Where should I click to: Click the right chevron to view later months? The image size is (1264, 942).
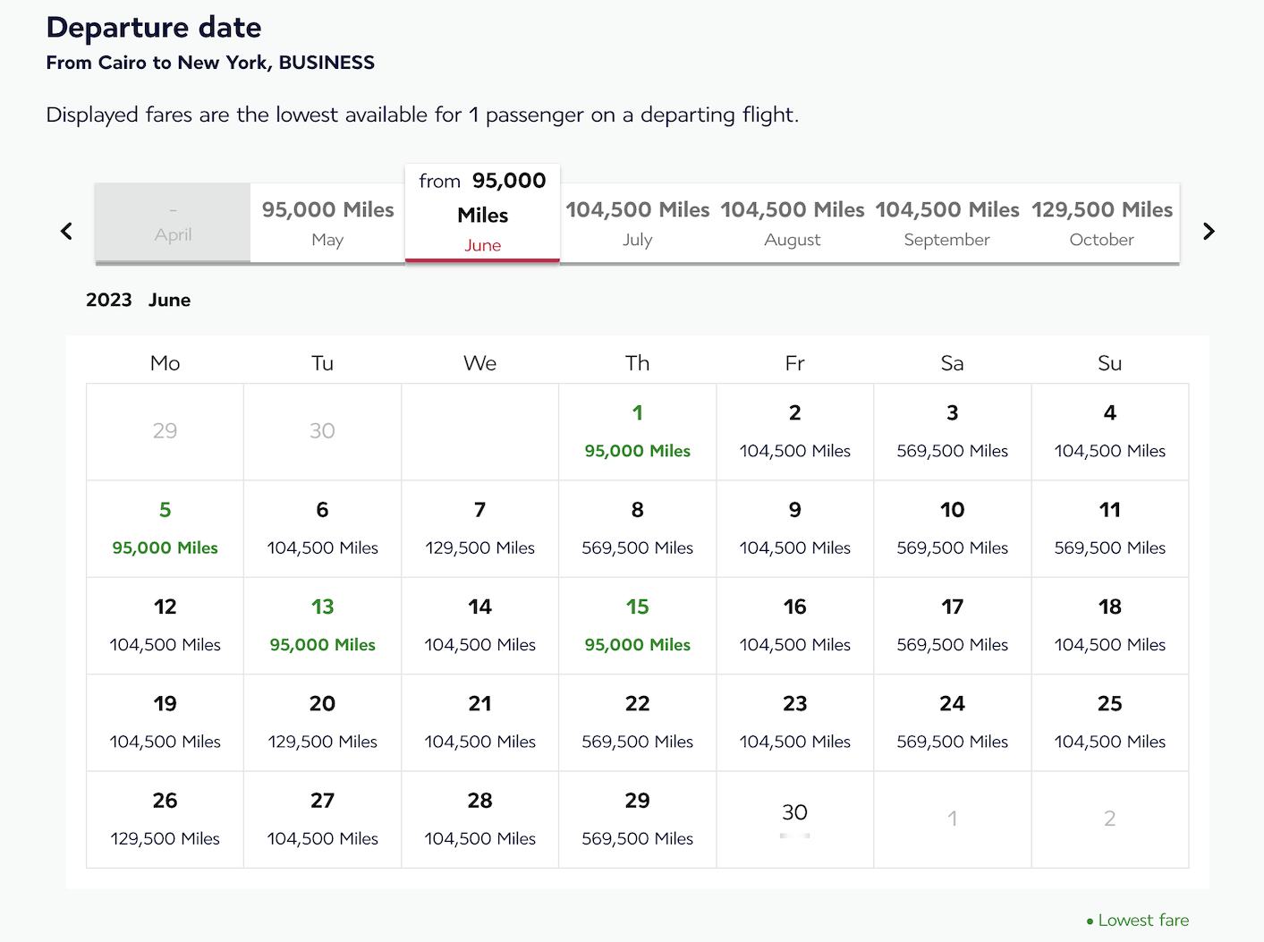(x=1209, y=231)
